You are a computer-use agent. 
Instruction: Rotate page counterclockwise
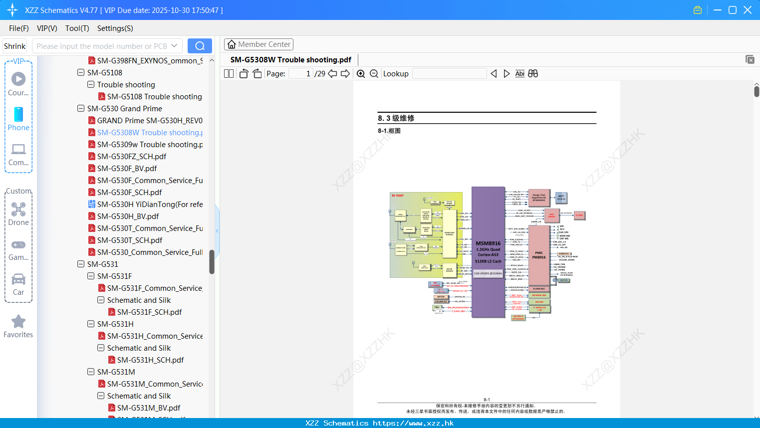pos(244,73)
